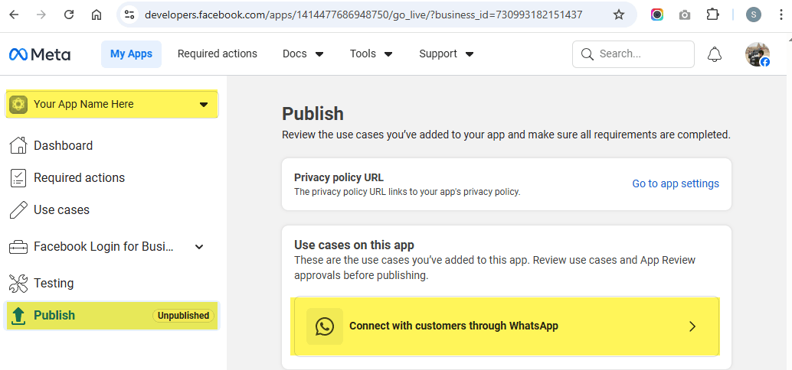Follow the Go to app settings link
Image resolution: width=792 pixels, height=370 pixels.
click(676, 184)
